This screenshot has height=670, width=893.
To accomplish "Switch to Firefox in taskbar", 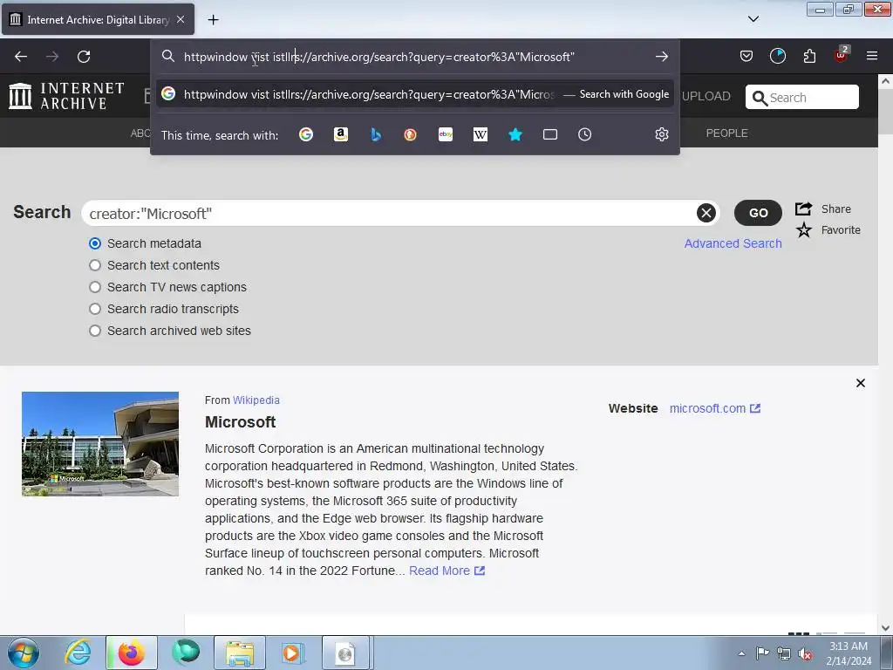I will point(131,653).
